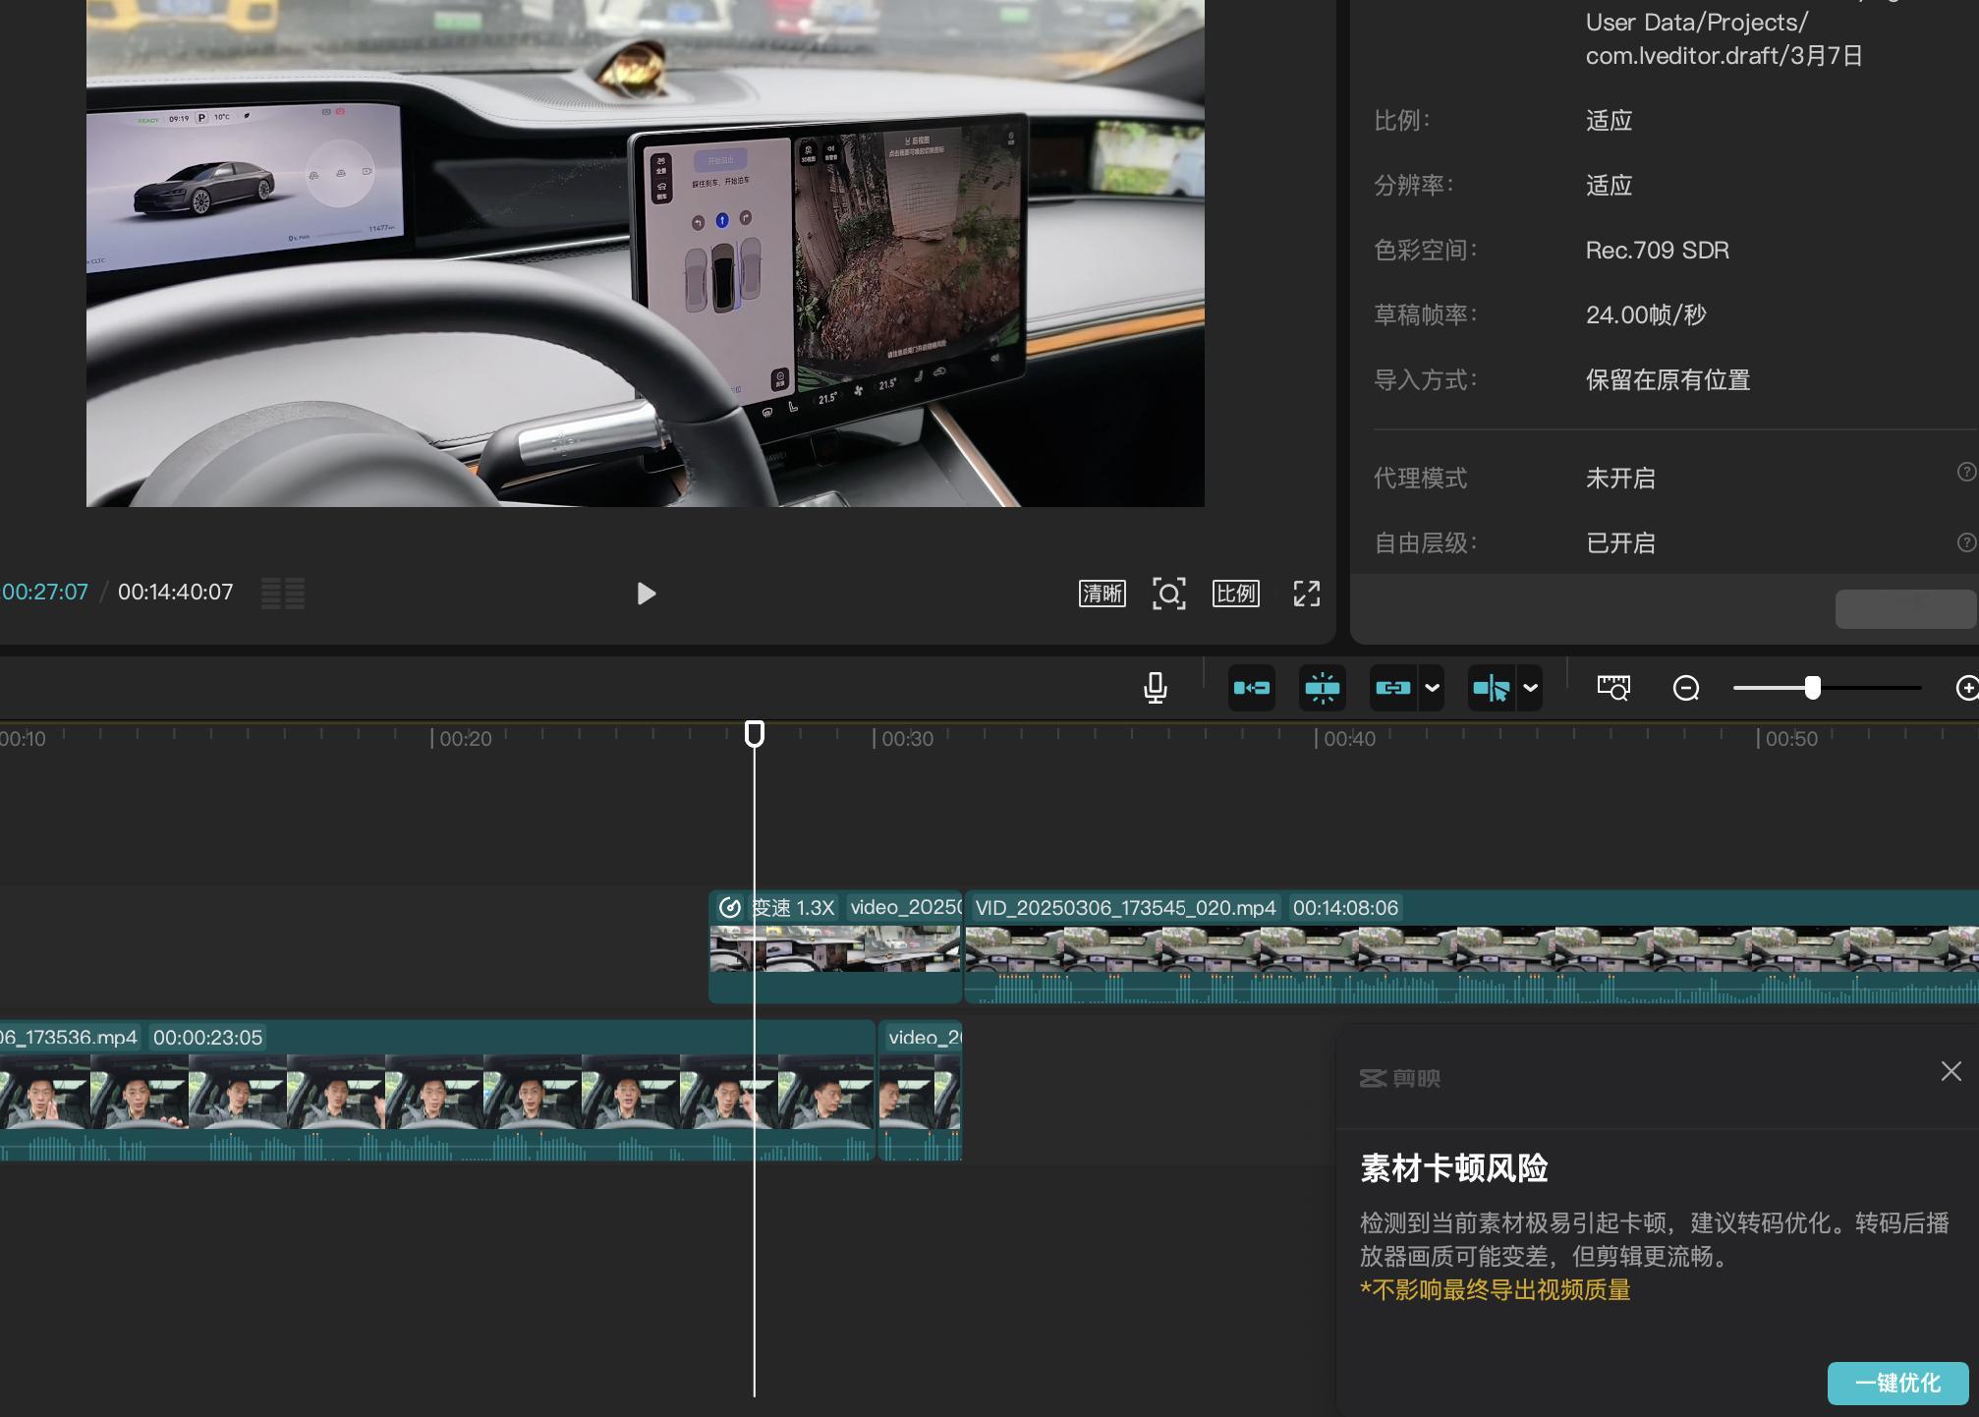Click help icon next to 代理模式
Viewport: 1979px width, 1417px height.
[1967, 472]
